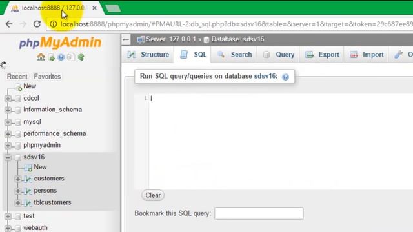Screen dimensions: 413x232
Task: Reload the browser page
Action: (x=37, y=24)
